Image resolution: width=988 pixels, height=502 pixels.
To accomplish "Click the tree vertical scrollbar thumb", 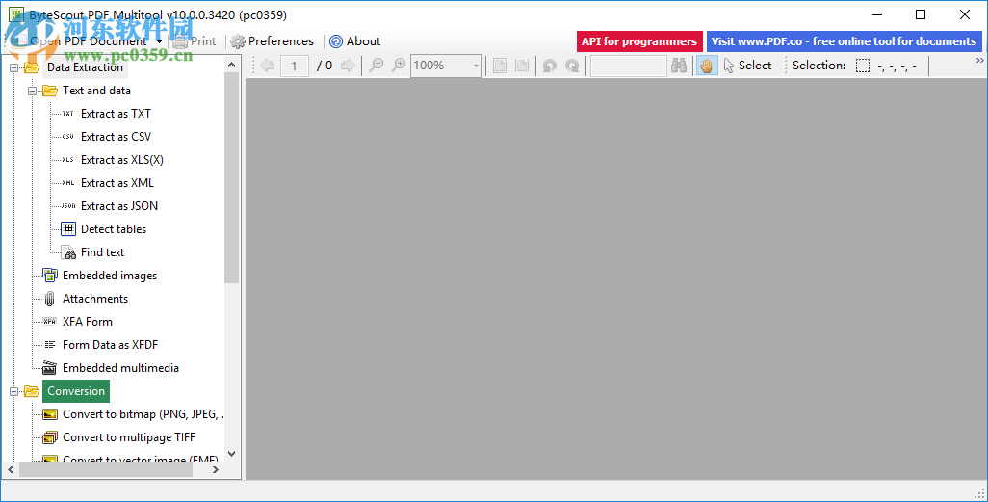I will point(231,178).
